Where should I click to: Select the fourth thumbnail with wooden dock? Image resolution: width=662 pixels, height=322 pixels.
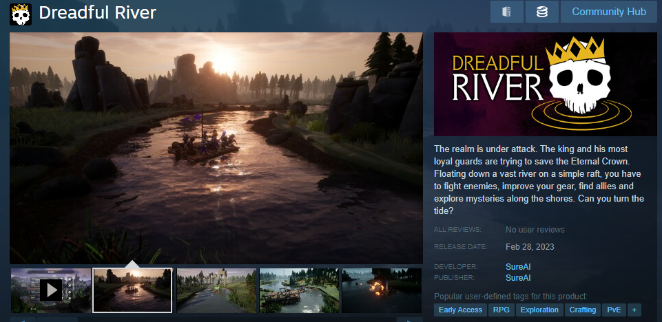[299, 290]
